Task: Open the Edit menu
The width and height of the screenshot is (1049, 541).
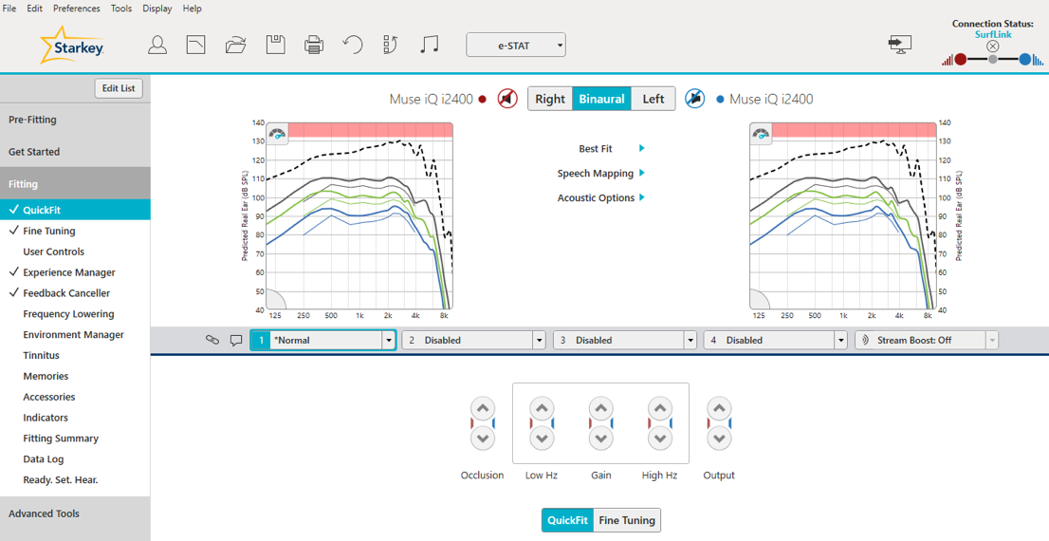Action: (35, 9)
